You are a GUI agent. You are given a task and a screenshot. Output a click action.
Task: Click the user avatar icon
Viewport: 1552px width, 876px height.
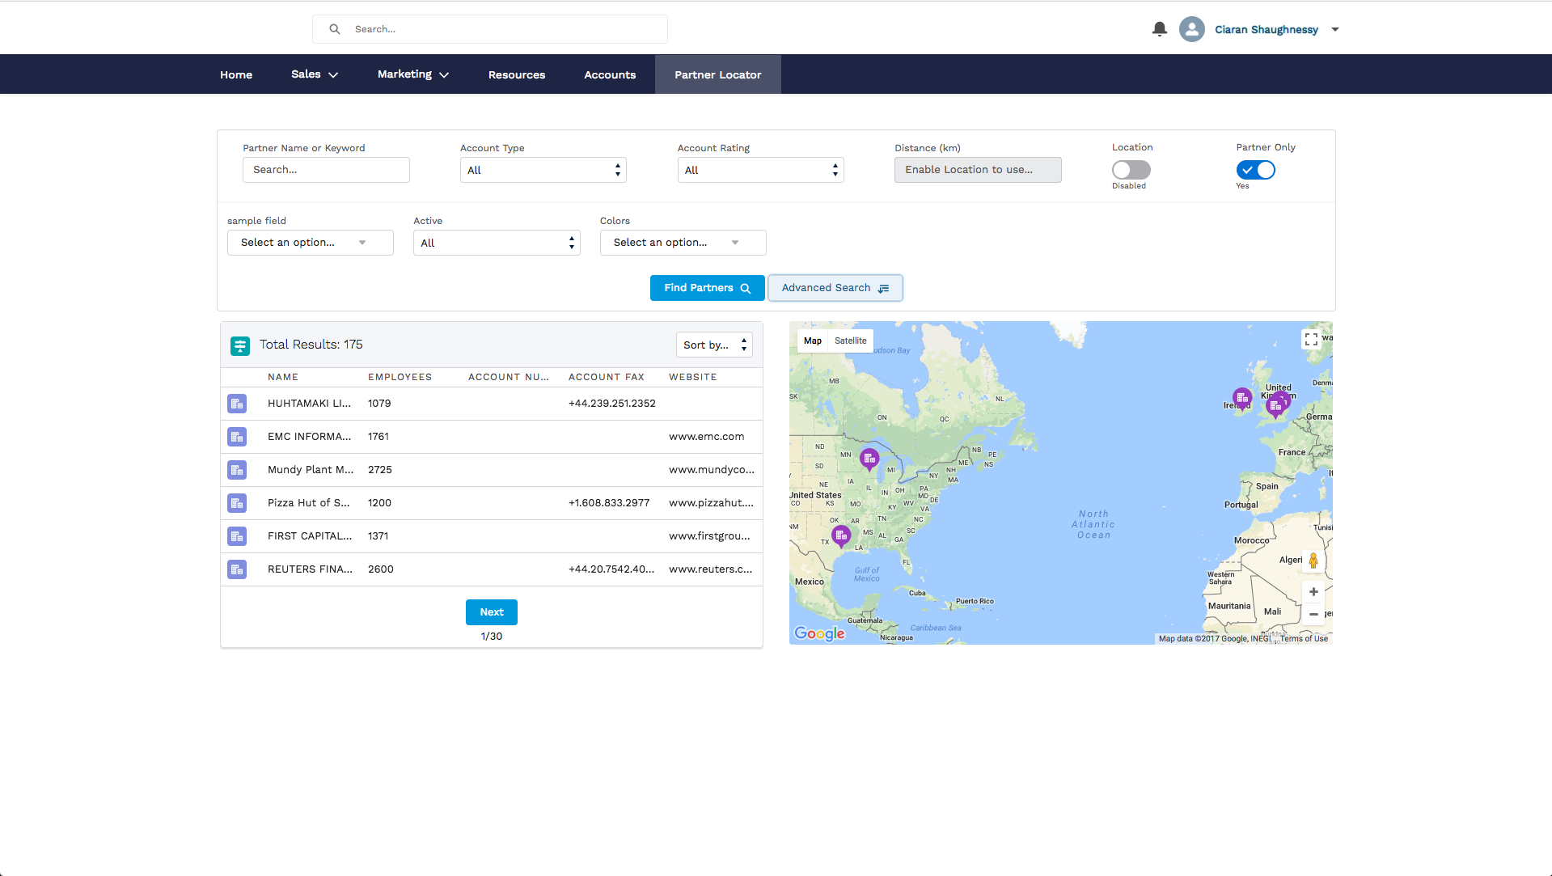point(1191,29)
